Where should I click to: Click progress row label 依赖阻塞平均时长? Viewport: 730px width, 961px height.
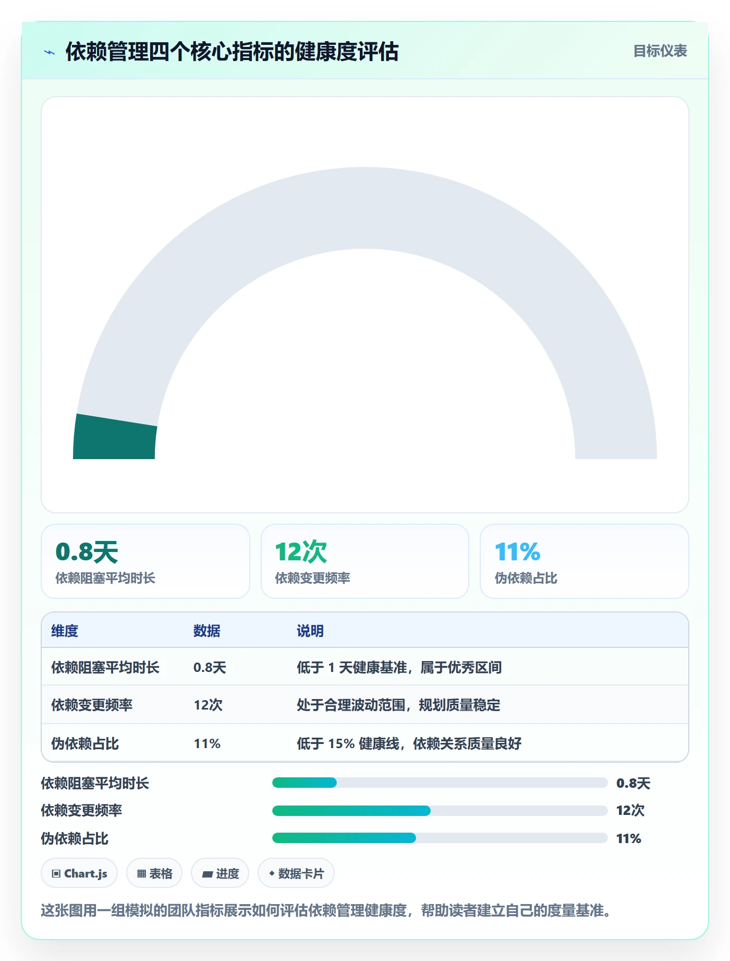(x=95, y=783)
